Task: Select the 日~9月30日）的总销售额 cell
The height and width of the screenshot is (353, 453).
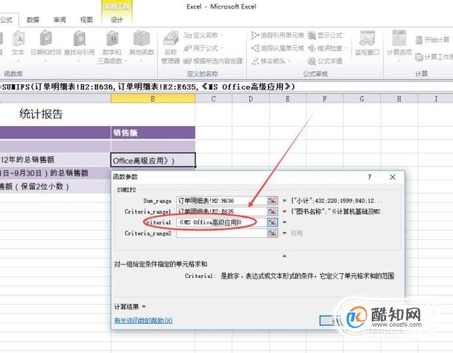Action: 55,173
